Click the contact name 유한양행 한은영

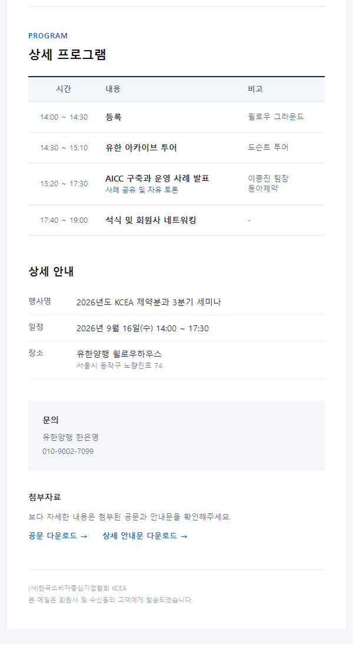71,437
